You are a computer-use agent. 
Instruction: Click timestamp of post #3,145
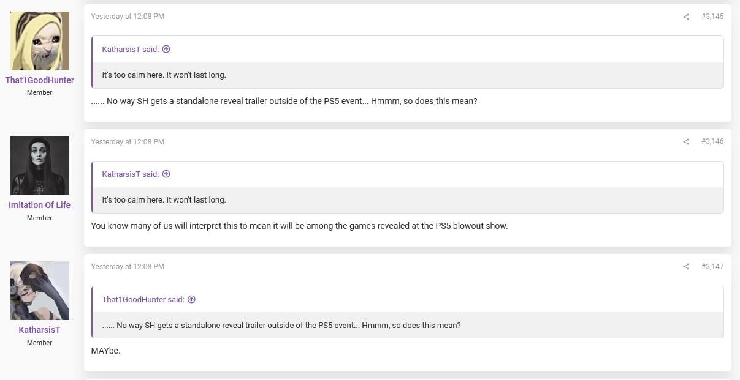click(128, 17)
